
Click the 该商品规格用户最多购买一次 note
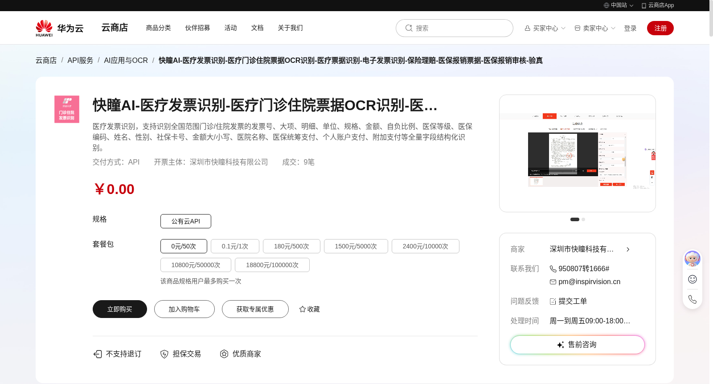coord(201,281)
